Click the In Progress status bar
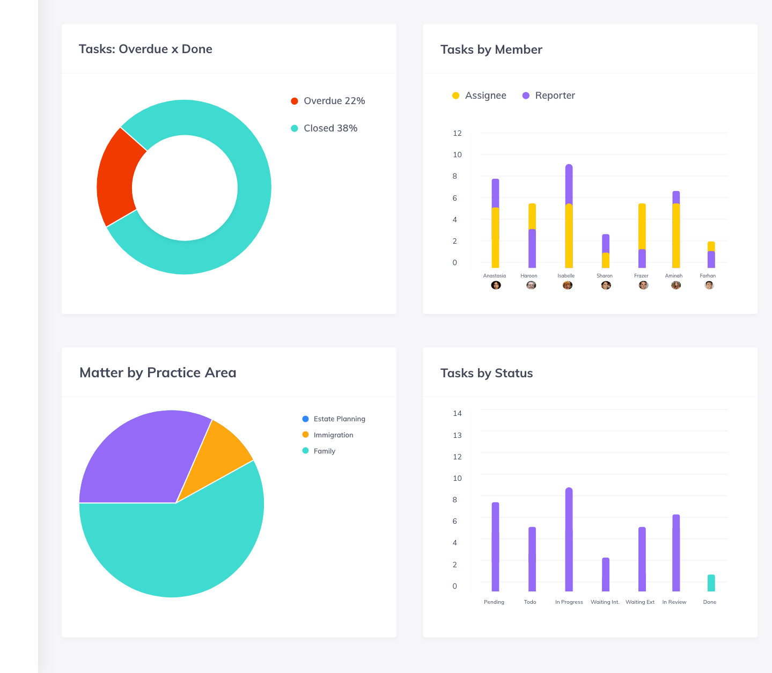 pos(569,537)
